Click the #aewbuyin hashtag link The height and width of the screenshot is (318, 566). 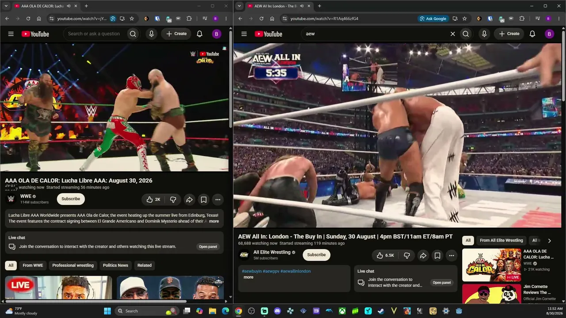tap(252, 271)
